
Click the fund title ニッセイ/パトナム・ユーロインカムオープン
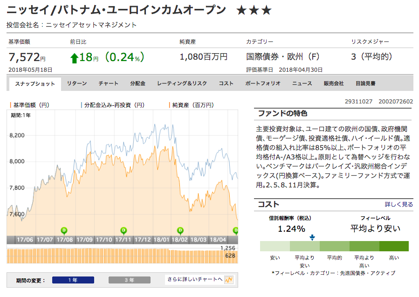coord(117,10)
